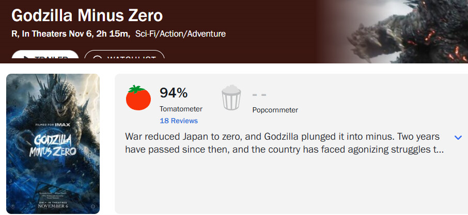This screenshot has width=468, height=215.
Task: Click the Godzilla hero banner image
Action: pyautogui.click(x=393, y=31)
